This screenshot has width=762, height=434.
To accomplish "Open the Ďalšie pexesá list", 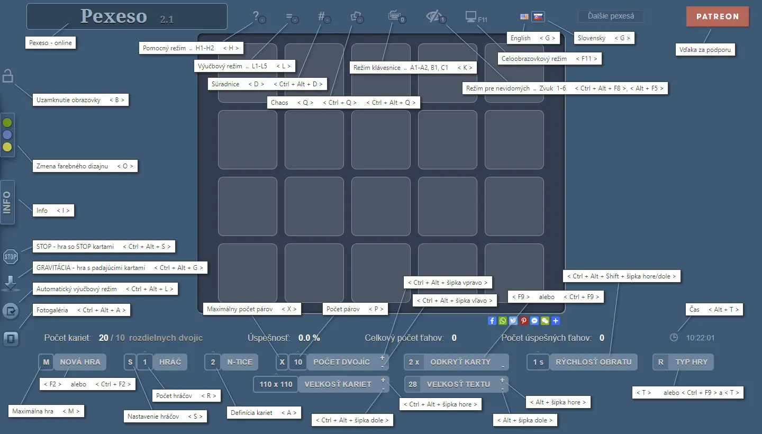I will [611, 16].
